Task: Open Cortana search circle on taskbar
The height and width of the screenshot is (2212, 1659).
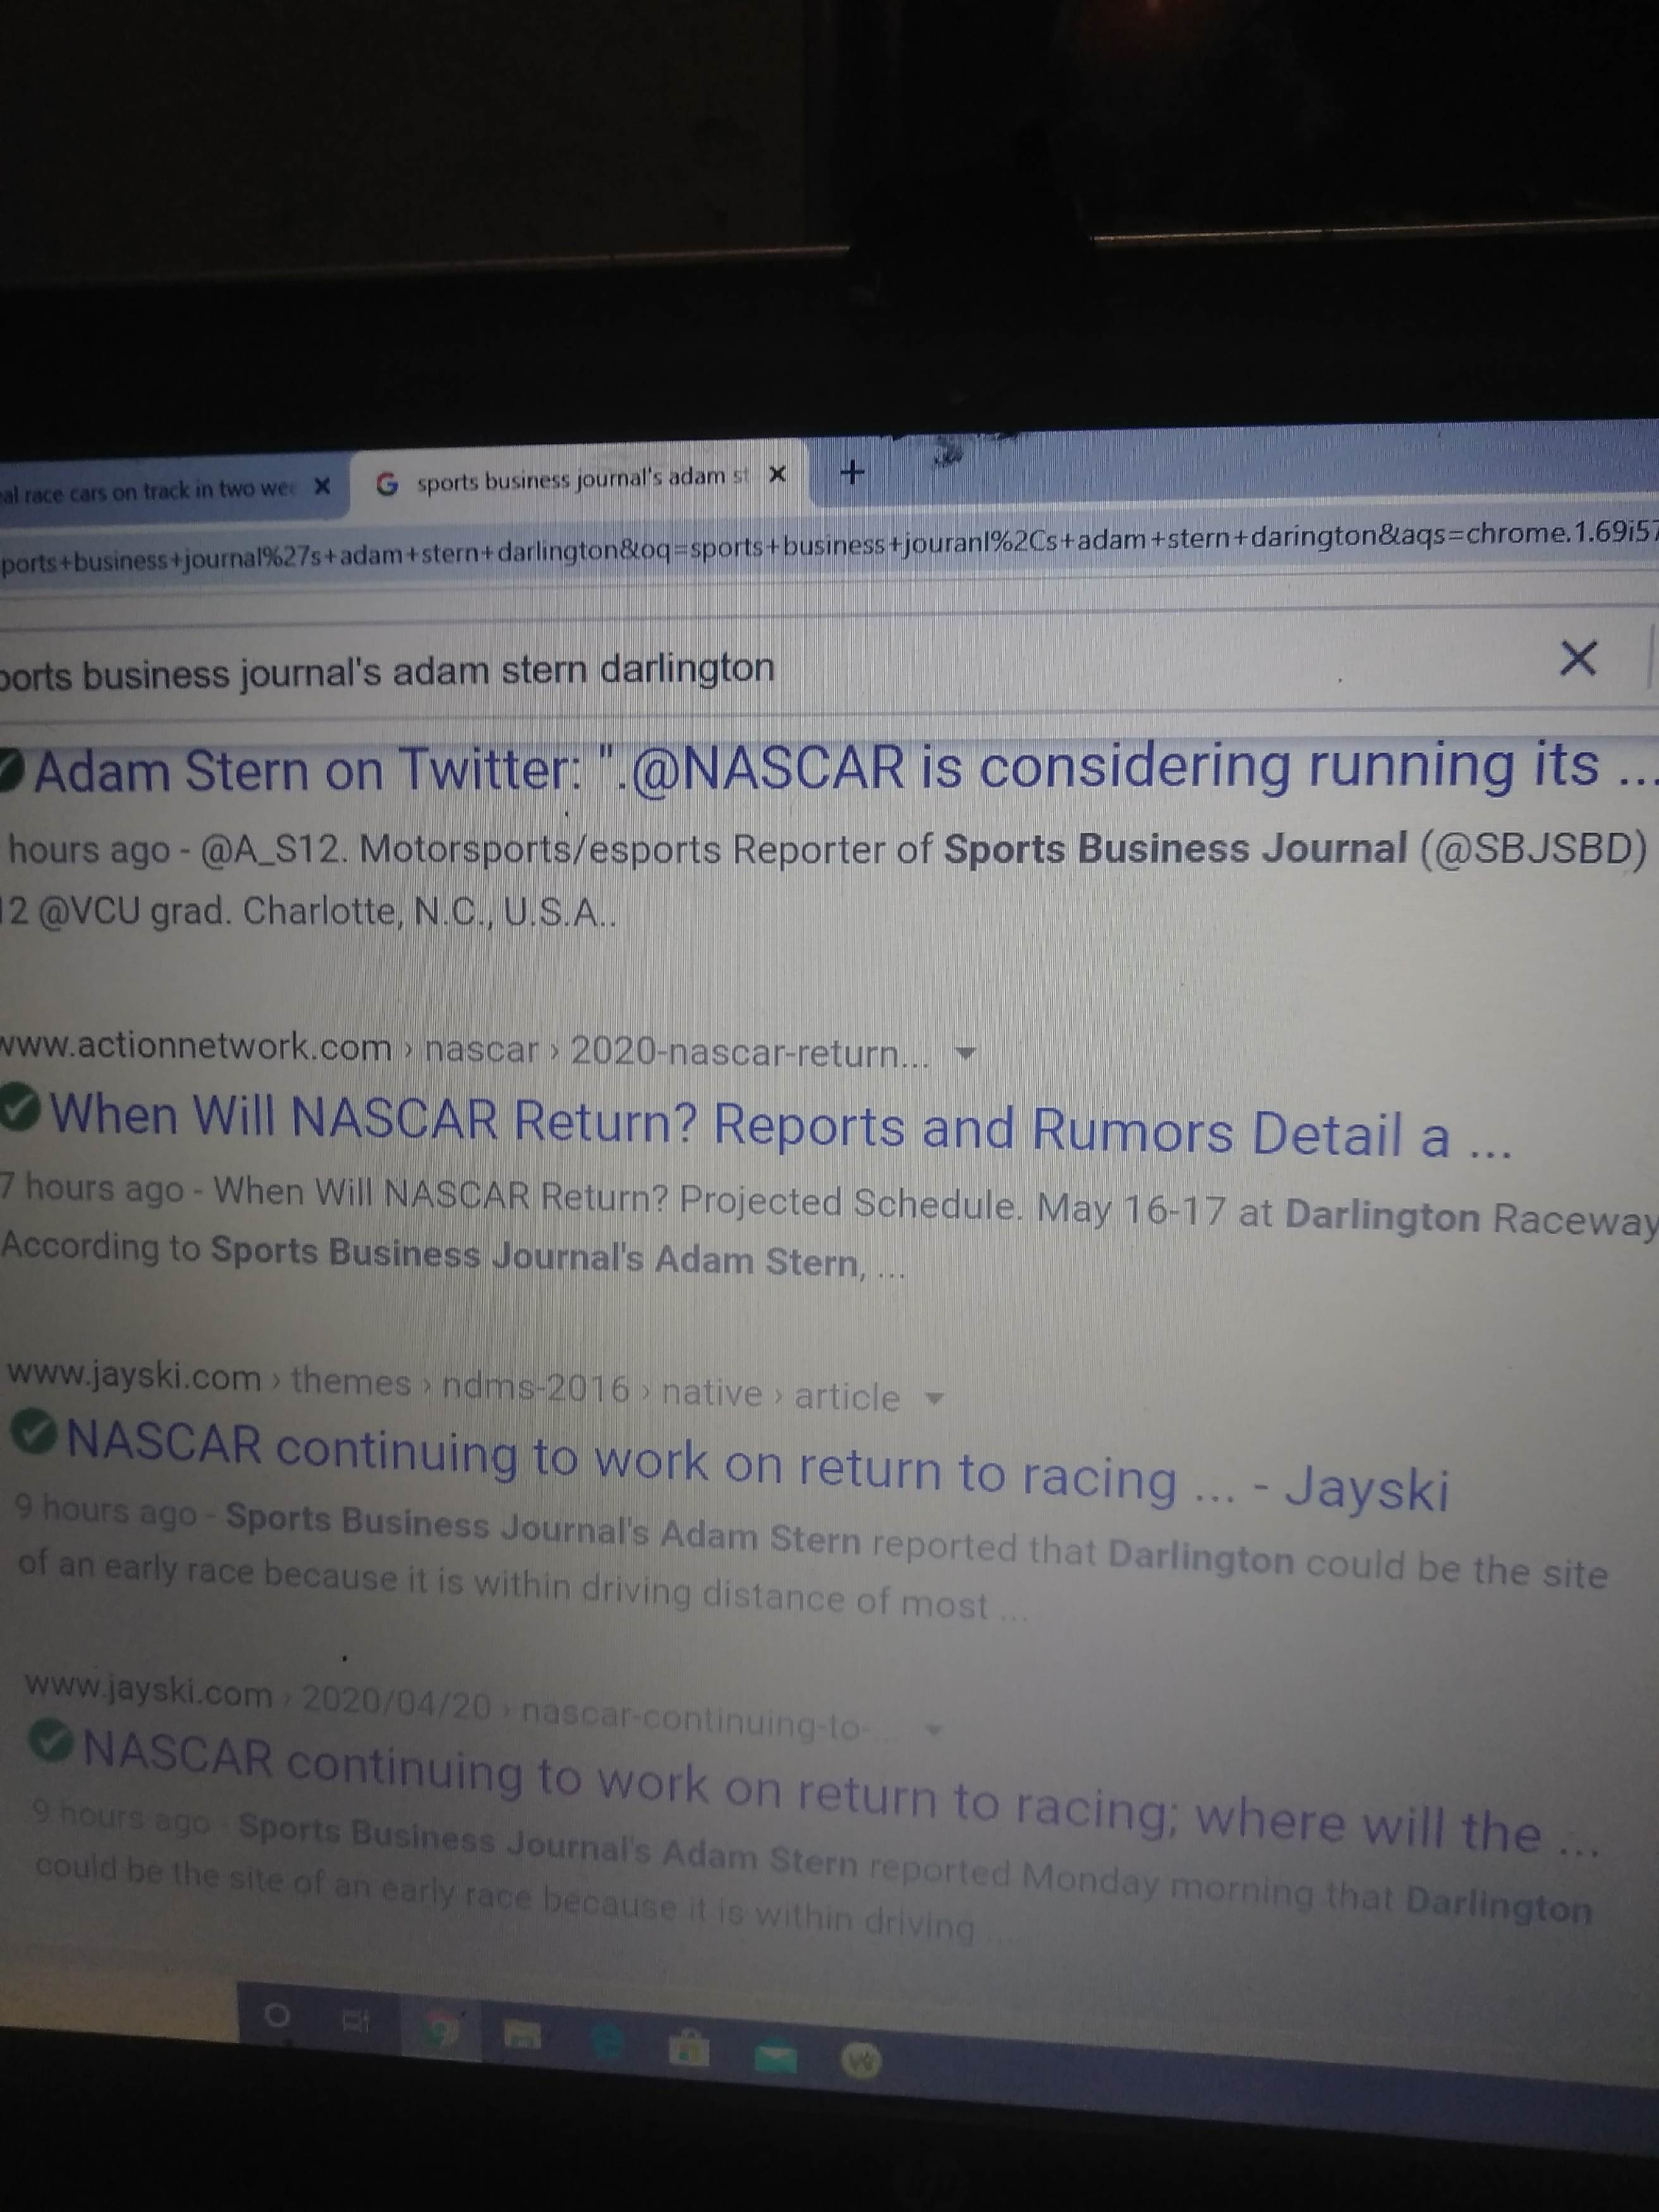Action: click(x=277, y=2015)
